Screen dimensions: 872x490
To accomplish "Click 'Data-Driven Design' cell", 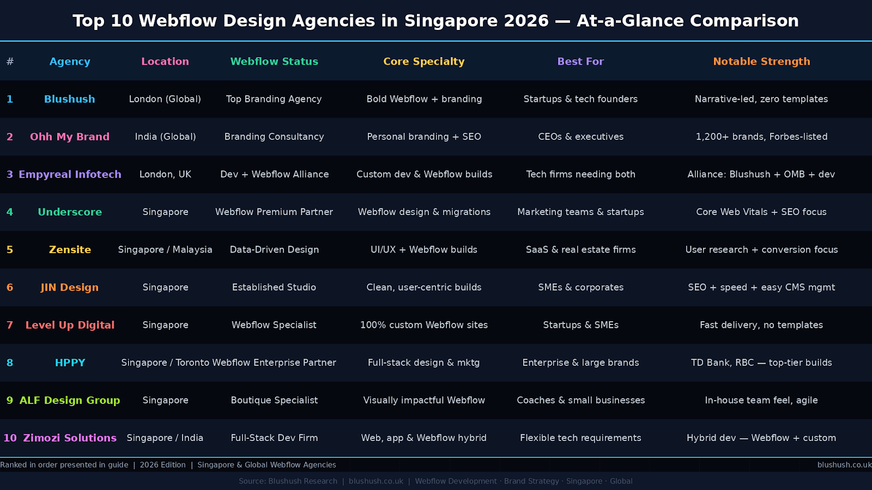I will (274, 249).
